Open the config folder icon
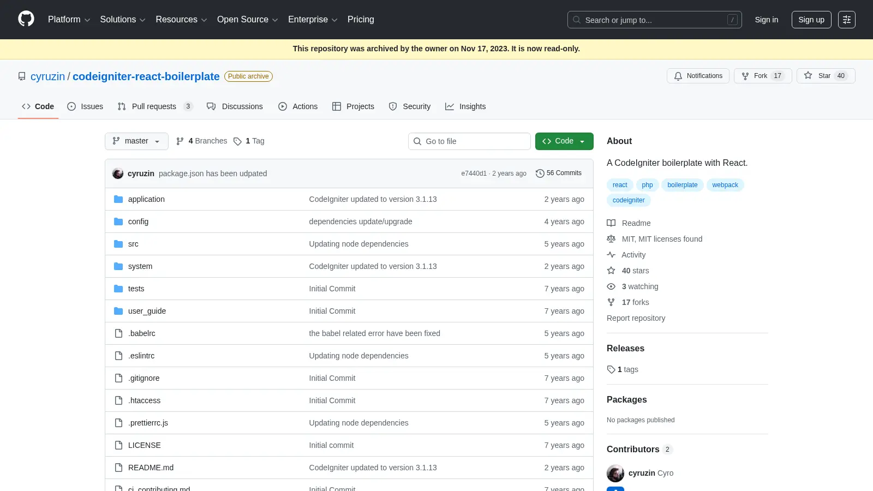This screenshot has height=491, width=873. coord(118,221)
